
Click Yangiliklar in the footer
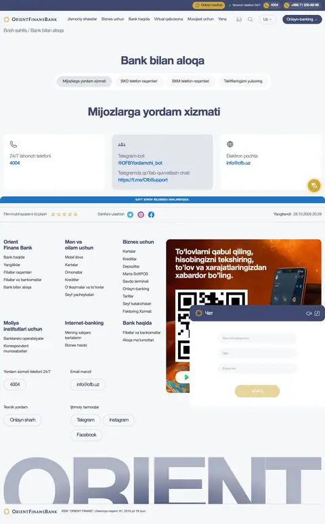pos(12,265)
